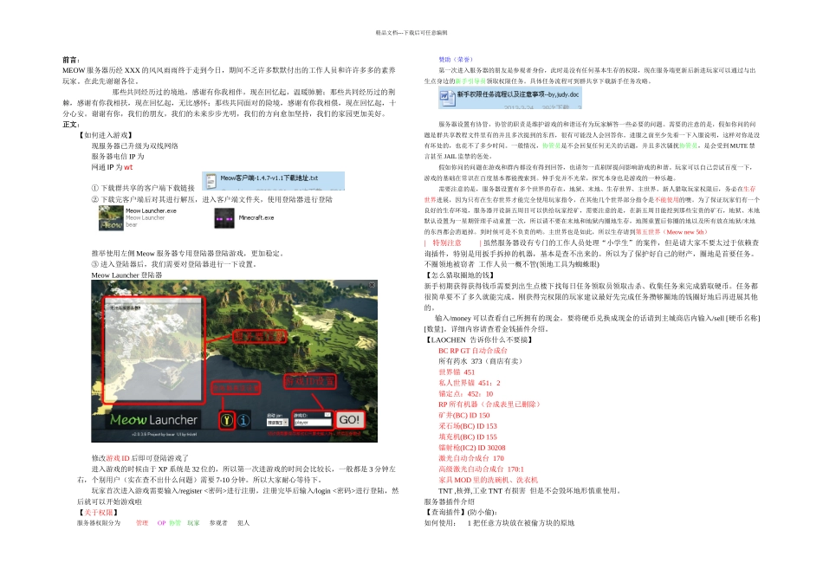The image size is (823, 582).
Task: Click the heading '【怎么猎取圈地的钱】'
Action: point(460,275)
